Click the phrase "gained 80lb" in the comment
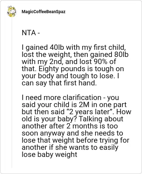This screenshot has height=174, width=142. (109, 54)
